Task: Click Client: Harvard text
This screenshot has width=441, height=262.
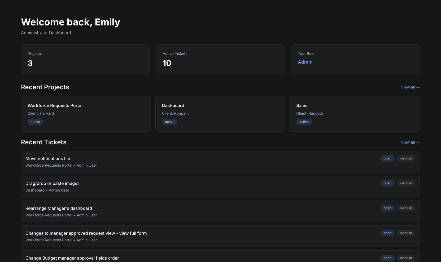Action: tap(41, 113)
